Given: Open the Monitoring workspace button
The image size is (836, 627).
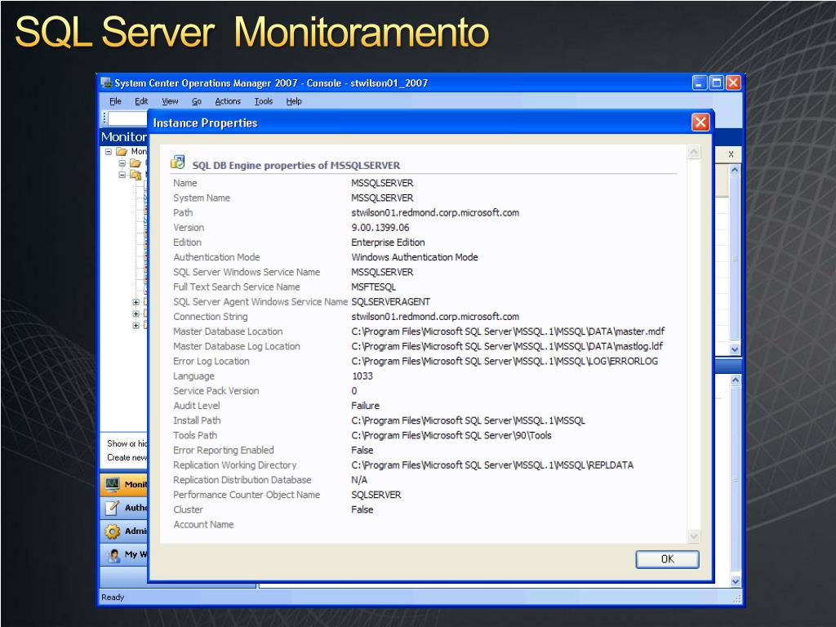Looking at the screenshot, I should point(124,484).
